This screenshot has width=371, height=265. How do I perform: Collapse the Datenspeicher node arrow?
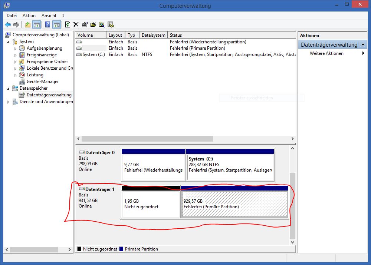coord(8,89)
